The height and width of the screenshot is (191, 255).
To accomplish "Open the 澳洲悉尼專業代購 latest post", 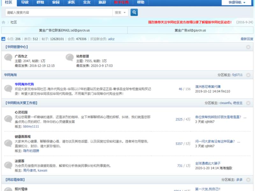I will (208, 87).
